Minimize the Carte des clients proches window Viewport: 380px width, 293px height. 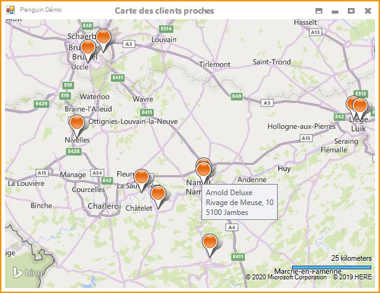coord(335,11)
